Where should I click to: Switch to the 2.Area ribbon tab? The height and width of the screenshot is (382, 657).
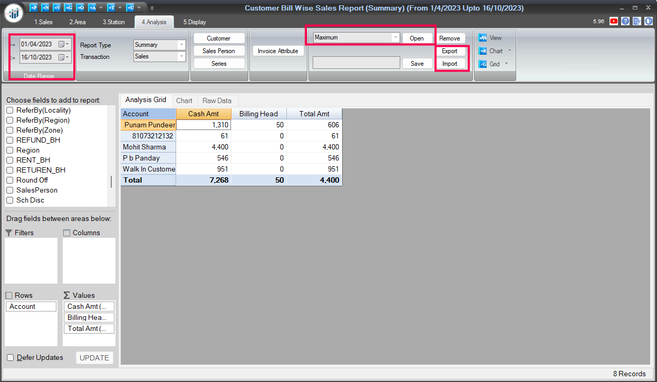(78, 22)
